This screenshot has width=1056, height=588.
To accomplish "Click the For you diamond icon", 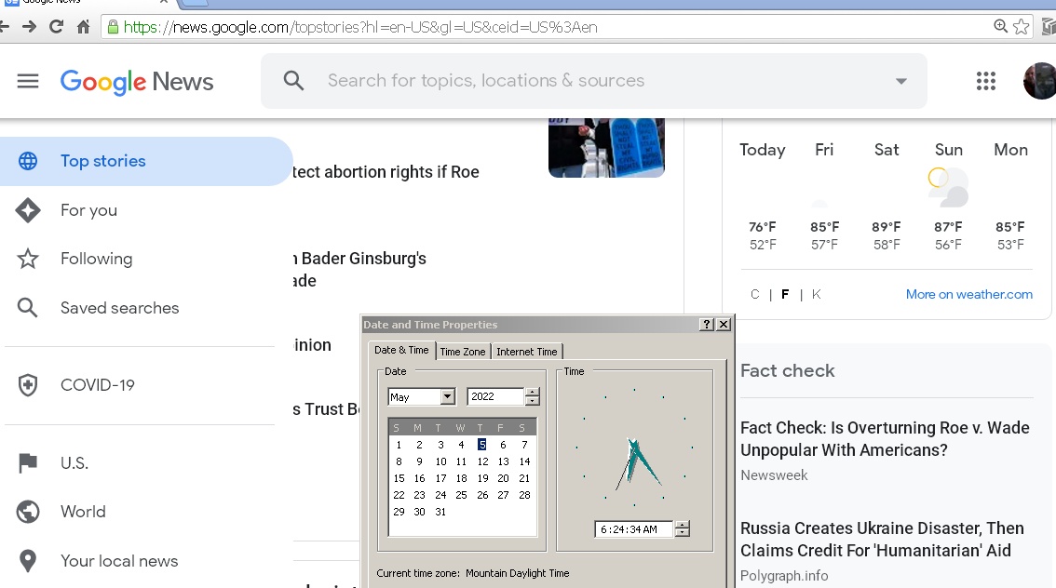I will click(28, 210).
